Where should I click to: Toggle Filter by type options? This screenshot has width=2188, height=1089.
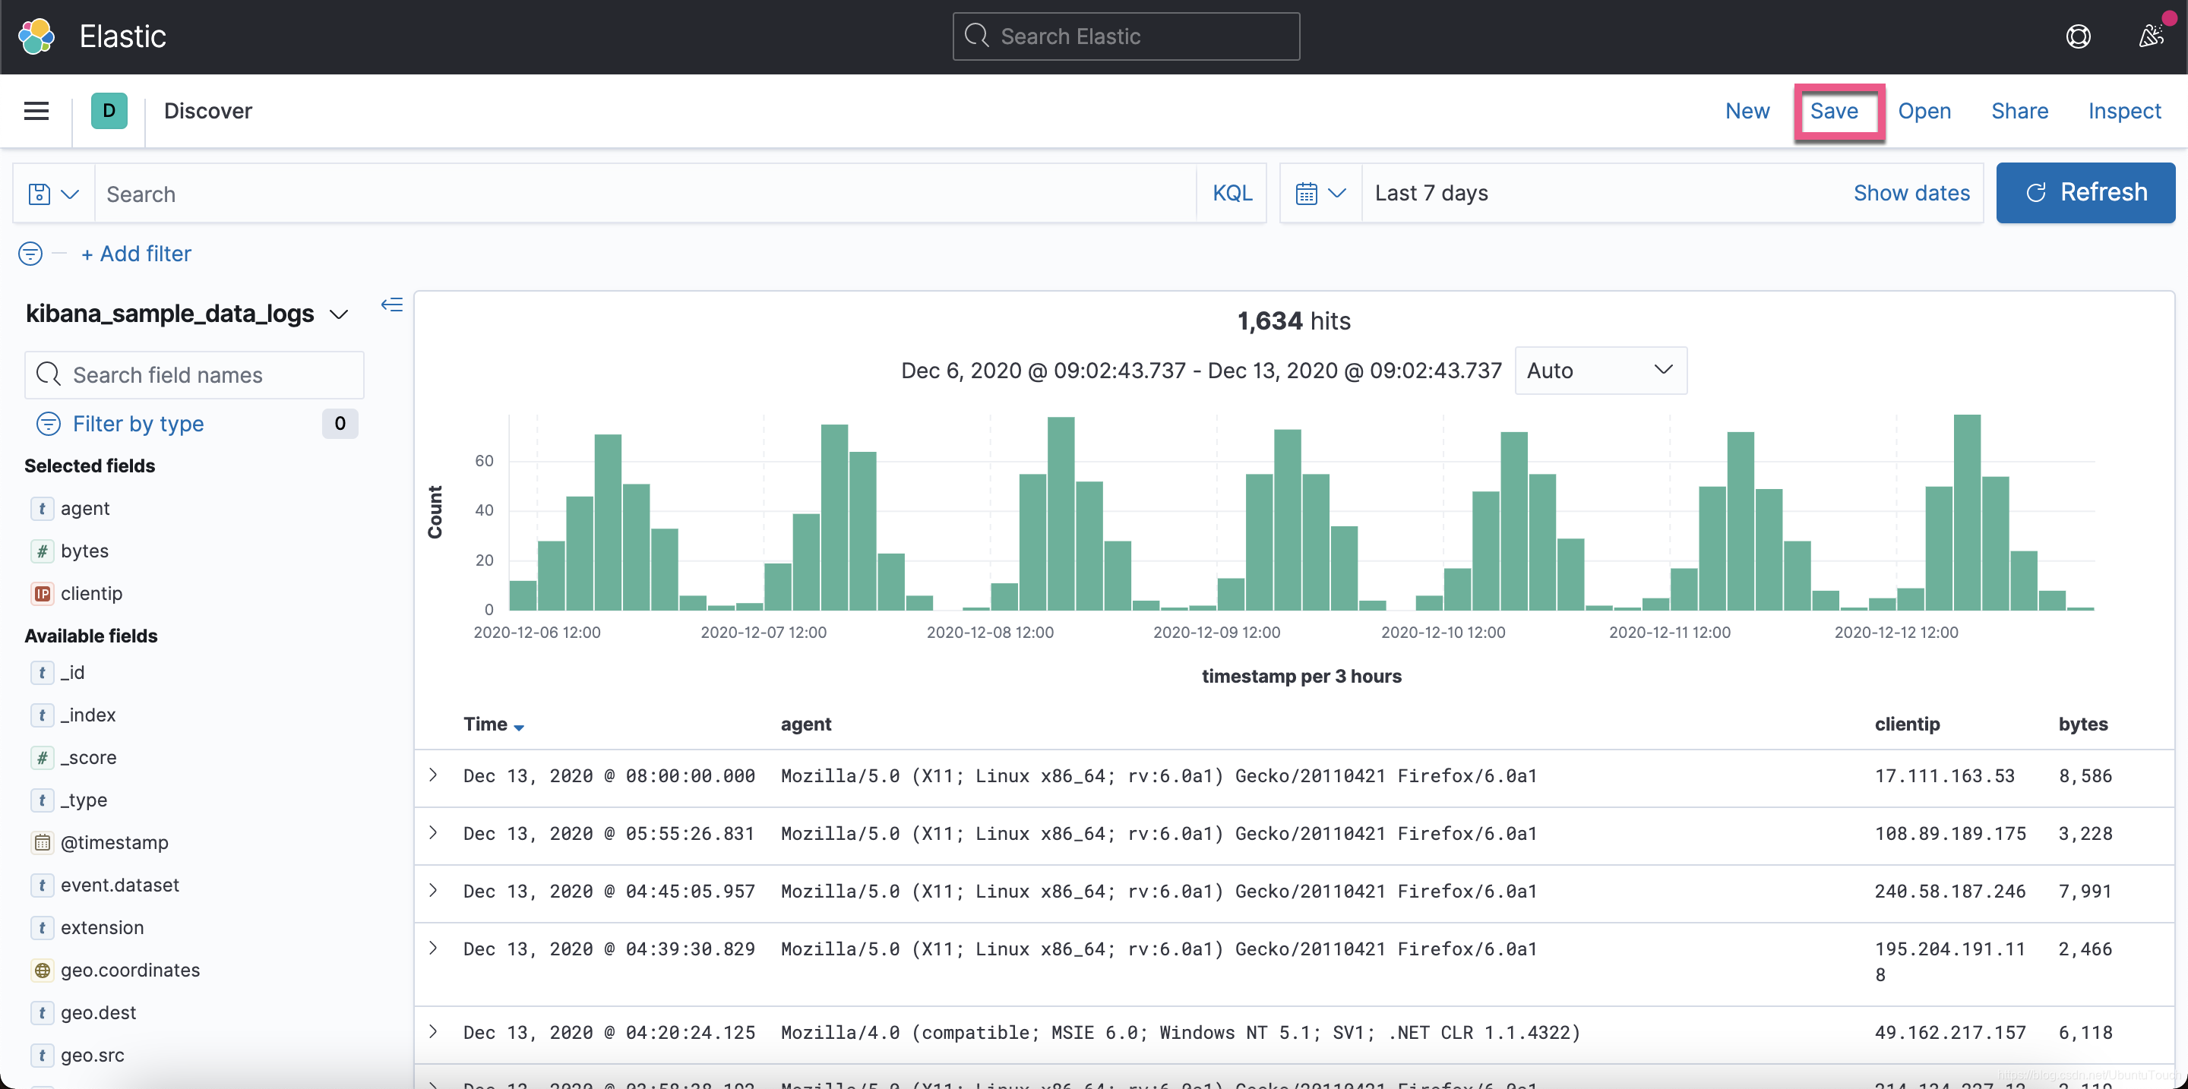[x=138, y=424]
